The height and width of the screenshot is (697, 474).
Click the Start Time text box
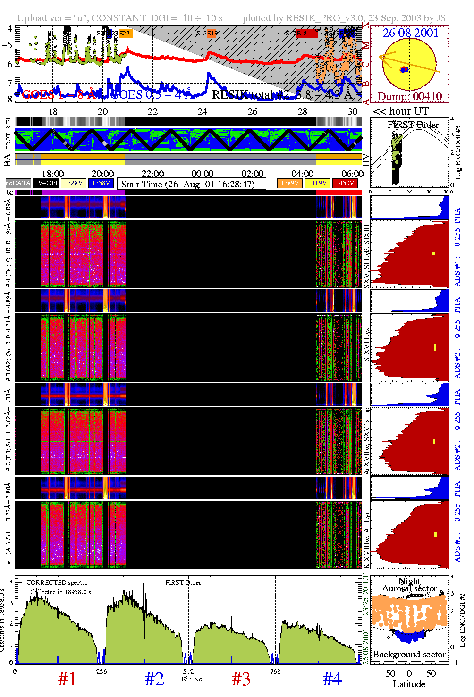click(x=191, y=184)
